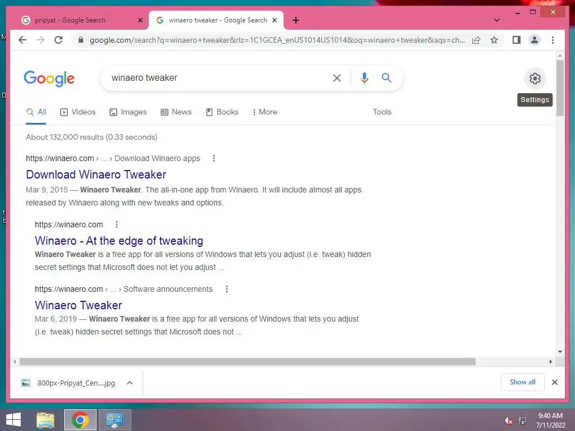Open options for Download Winaero apps result

[x=214, y=158]
